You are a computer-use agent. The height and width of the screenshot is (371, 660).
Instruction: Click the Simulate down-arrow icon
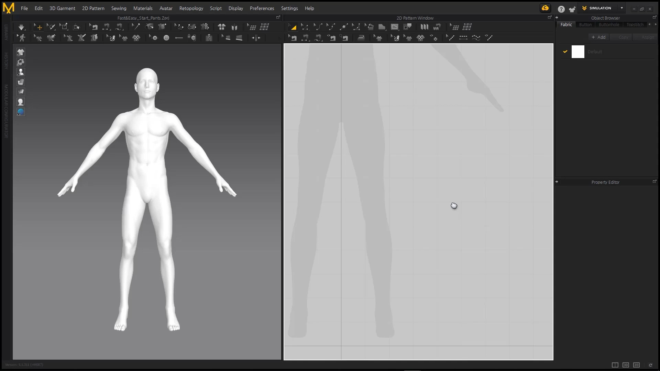click(21, 27)
